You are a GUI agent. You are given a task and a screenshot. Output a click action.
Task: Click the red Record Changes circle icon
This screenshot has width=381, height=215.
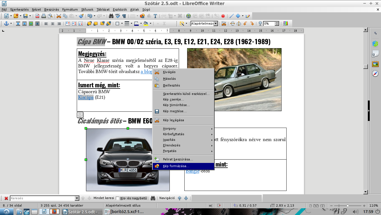(x=223, y=16)
